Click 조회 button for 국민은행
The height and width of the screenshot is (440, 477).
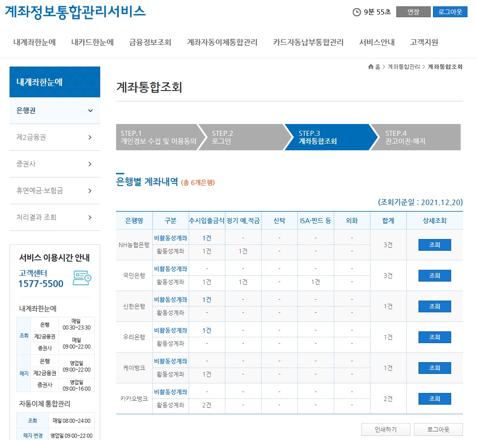434,276
